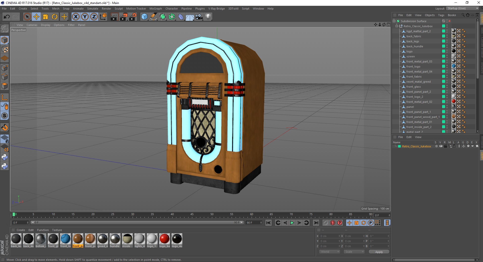The height and width of the screenshot is (262, 483).
Task: Click Make Editable icon in left sidebar
Action: tap(5, 29)
